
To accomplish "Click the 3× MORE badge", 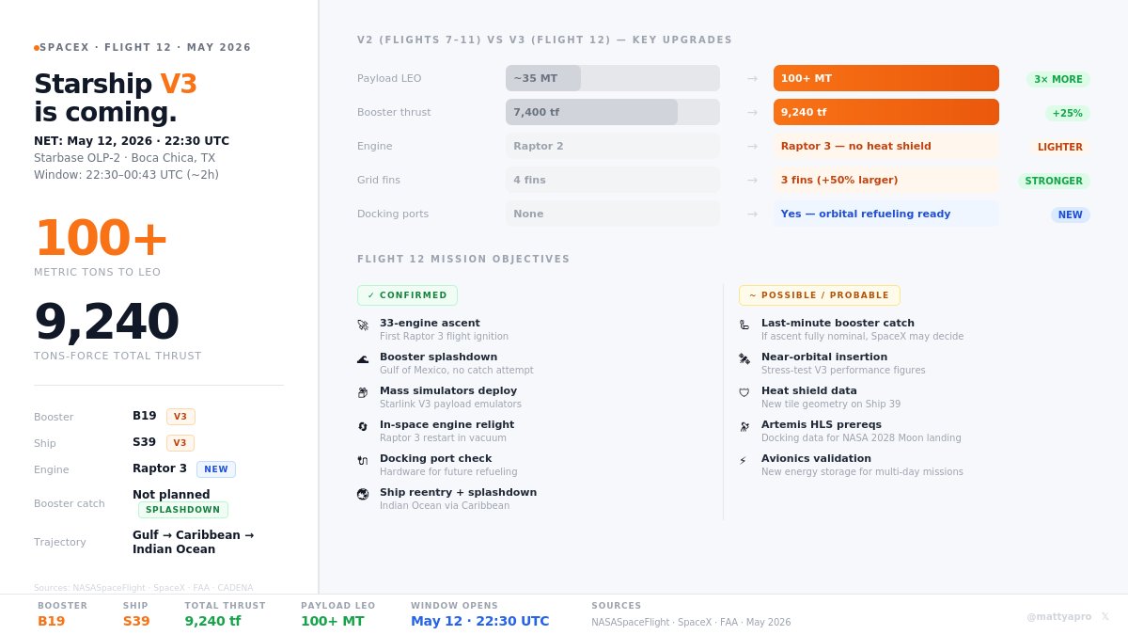I will 1058,79.
